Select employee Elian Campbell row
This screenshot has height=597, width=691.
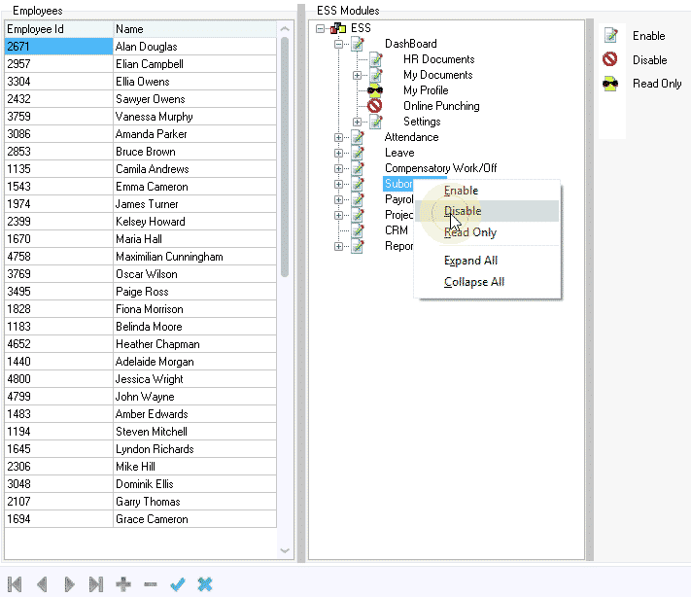(x=141, y=64)
